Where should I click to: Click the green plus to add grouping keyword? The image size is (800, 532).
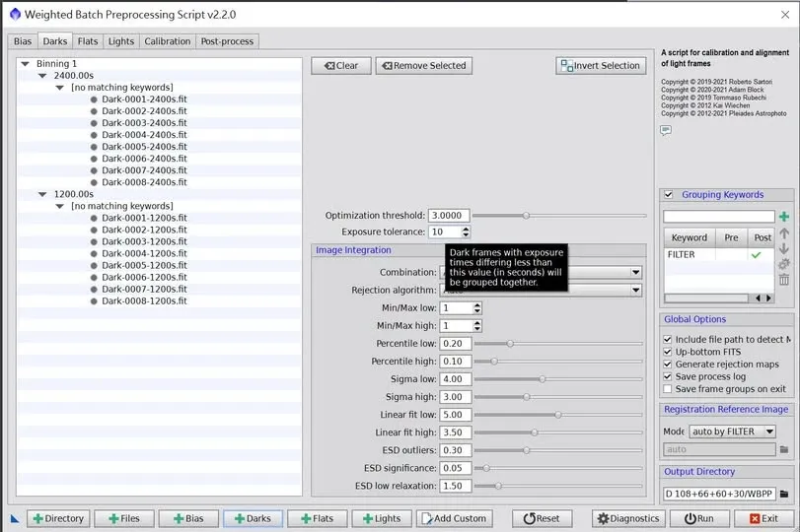click(784, 217)
